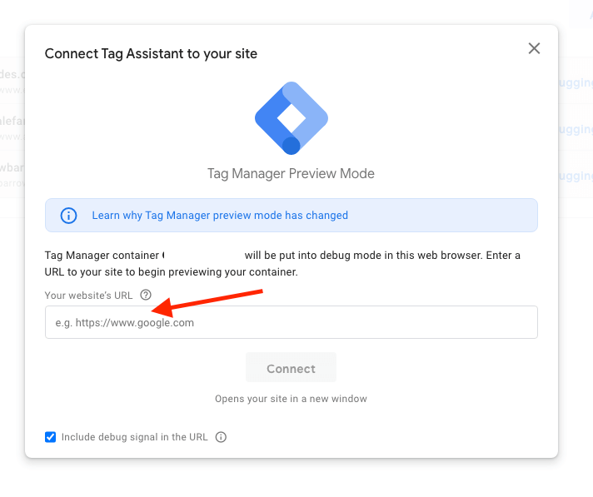
Task: Click the 'Connect Tag Assistant to your site' title
Action: [151, 53]
